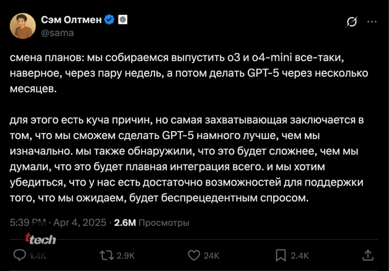Click Sam Altman's profile avatar

click(24, 26)
